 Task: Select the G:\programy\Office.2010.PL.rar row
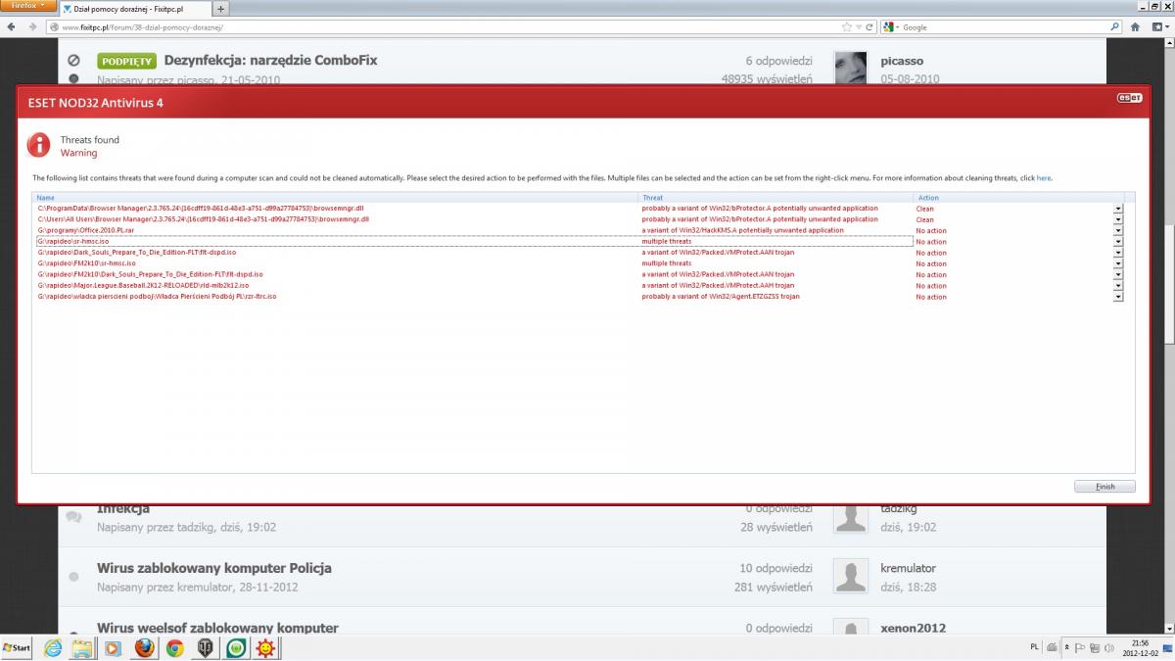pos(580,230)
